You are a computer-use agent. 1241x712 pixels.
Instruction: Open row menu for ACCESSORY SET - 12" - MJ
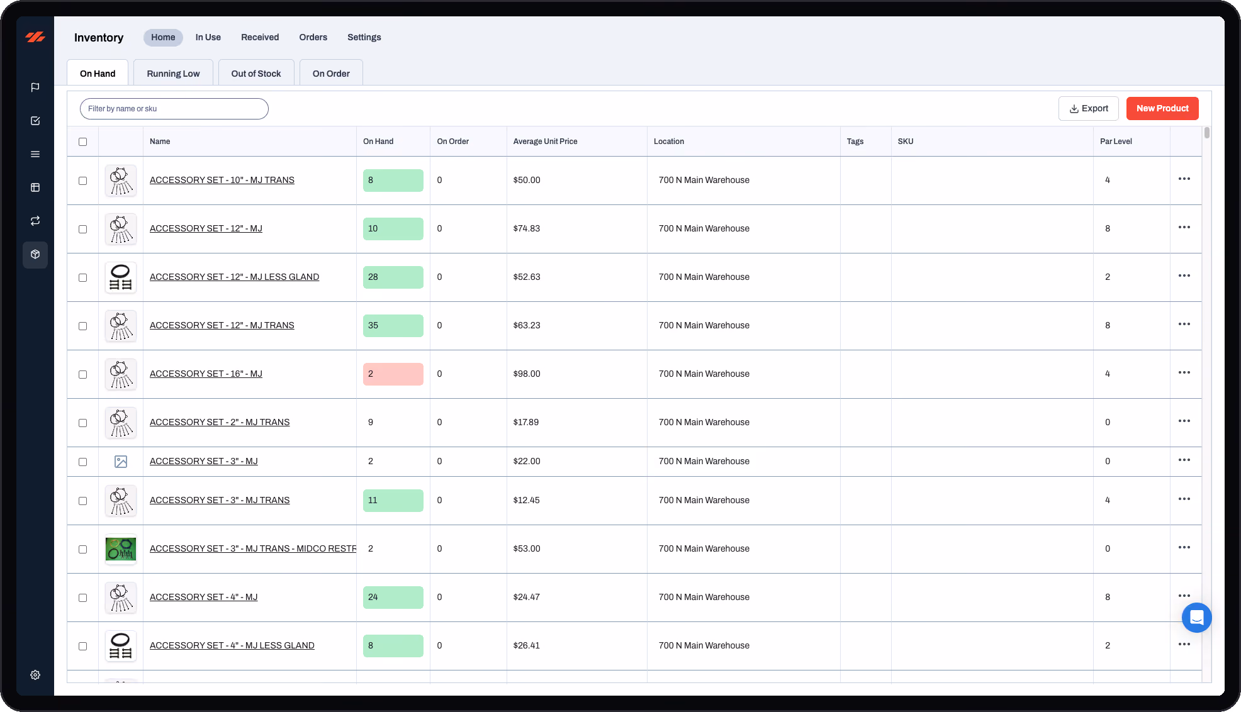[1184, 228]
